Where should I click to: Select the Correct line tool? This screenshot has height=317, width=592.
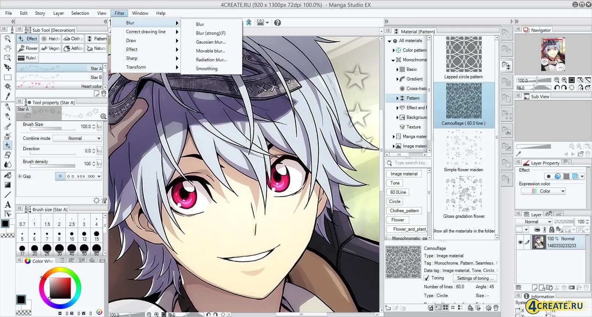click(7, 214)
